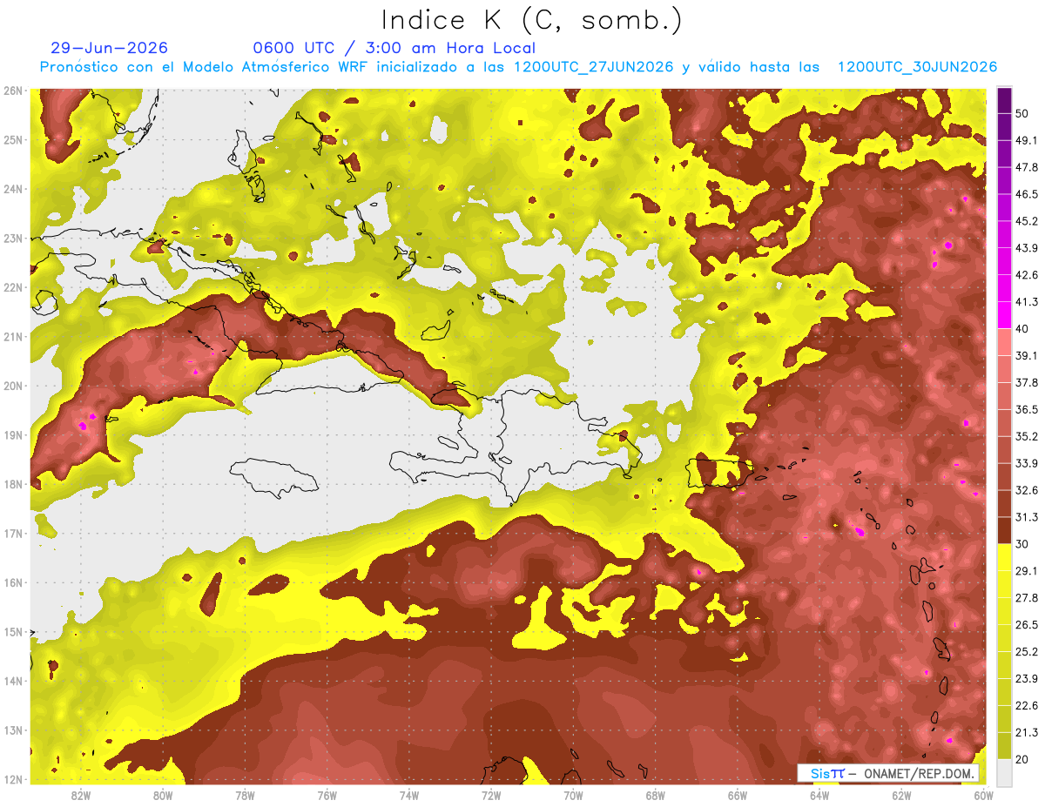Click the date text "29-Jun-2026"
The height and width of the screenshot is (807, 1045).
click(110, 48)
